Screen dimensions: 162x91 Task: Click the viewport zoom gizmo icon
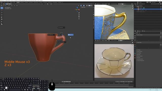79,13
